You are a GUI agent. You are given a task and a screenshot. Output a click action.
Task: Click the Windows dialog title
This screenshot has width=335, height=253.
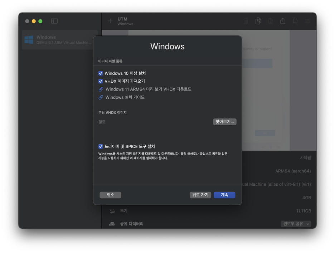pos(167,47)
